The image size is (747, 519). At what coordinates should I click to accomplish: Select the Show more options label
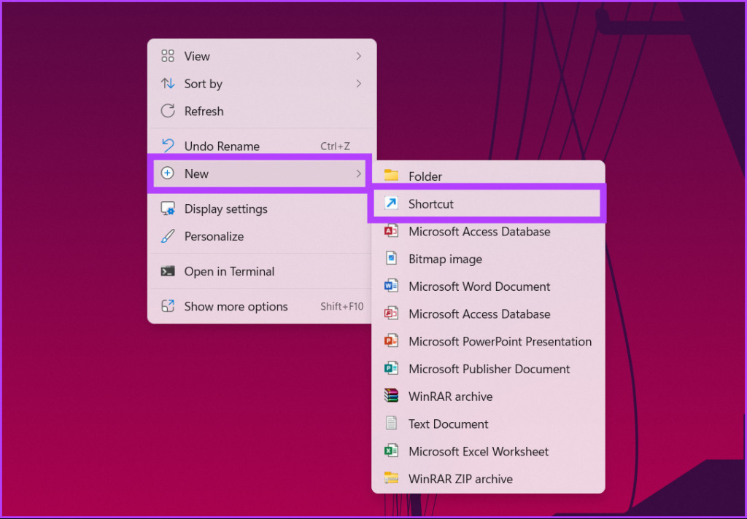[x=236, y=307]
